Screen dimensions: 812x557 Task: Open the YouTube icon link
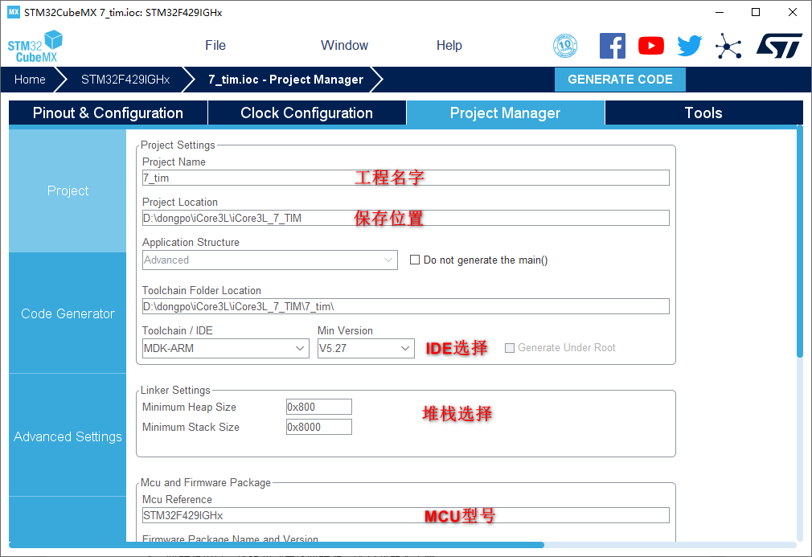tap(651, 46)
